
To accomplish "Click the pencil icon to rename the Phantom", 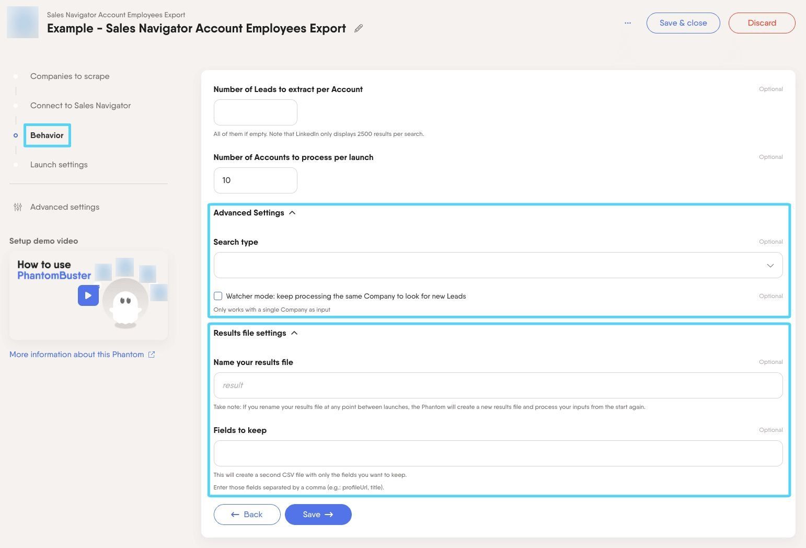I will [359, 28].
